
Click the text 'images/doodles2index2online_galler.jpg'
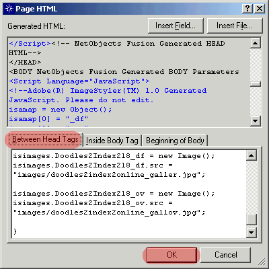[x=109, y=175]
